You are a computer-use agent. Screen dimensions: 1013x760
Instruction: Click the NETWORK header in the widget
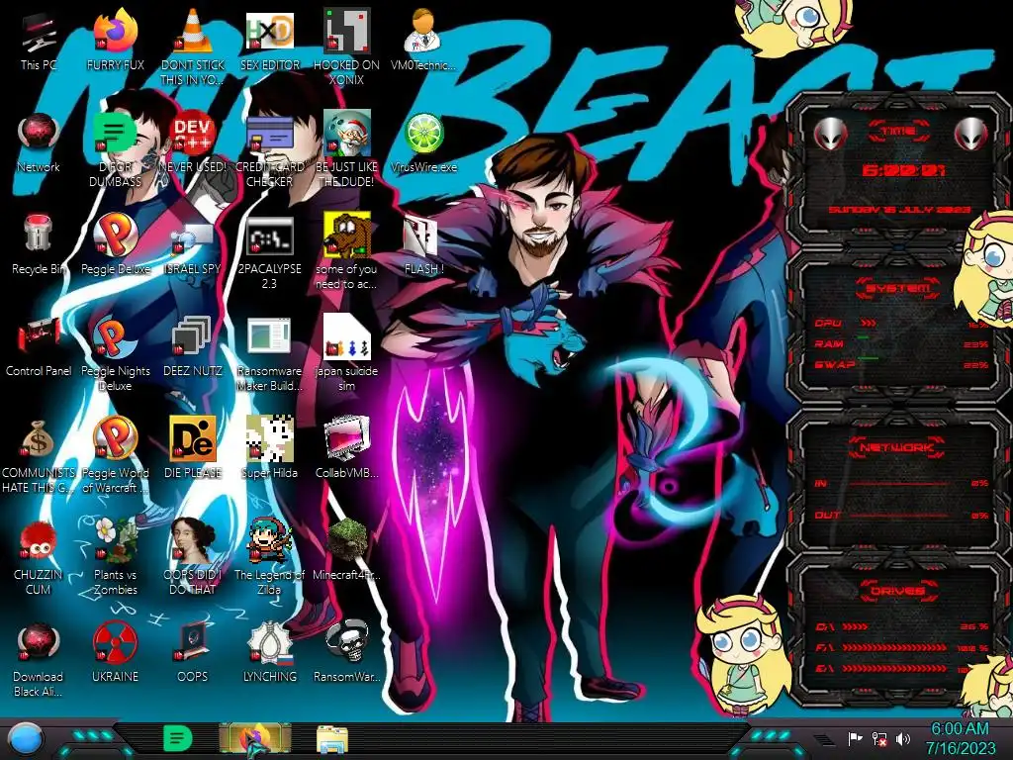tap(897, 446)
